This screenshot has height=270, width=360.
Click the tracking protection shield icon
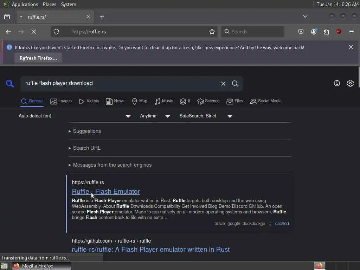(56, 32)
